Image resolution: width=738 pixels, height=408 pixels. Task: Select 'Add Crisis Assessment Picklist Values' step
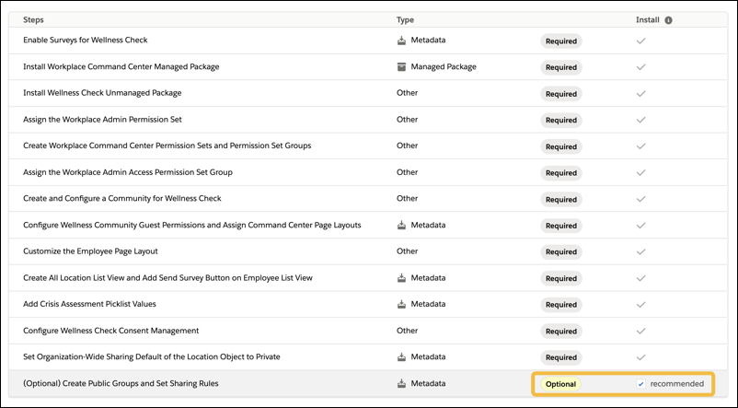[x=89, y=304]
